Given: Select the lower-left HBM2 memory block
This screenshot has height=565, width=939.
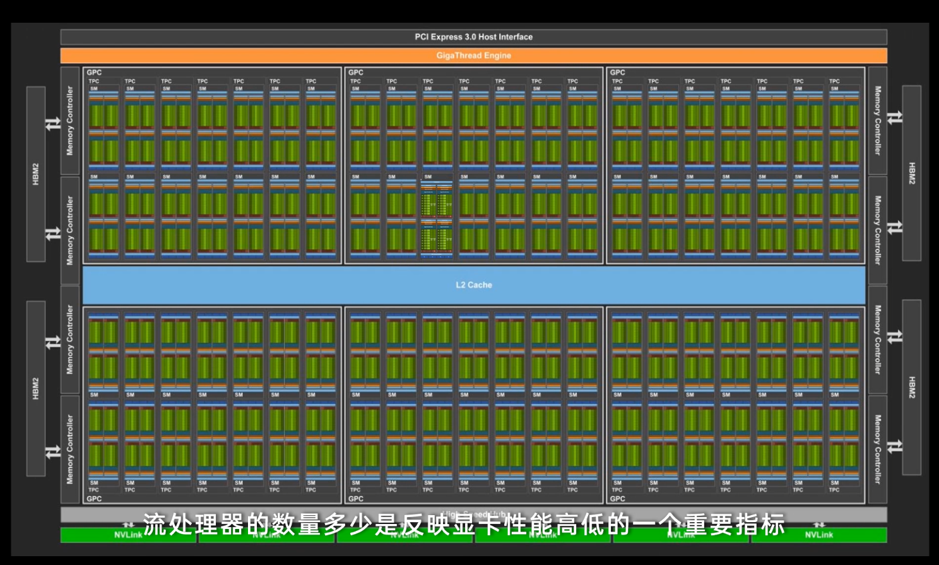Looking at the screenshot, I should point(36,388).
